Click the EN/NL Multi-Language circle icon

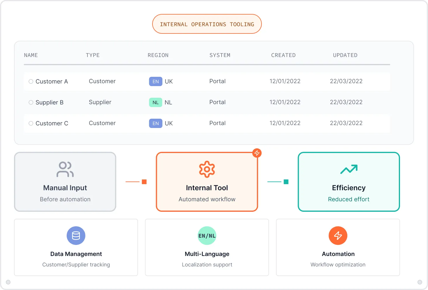[x=207, y=236]
